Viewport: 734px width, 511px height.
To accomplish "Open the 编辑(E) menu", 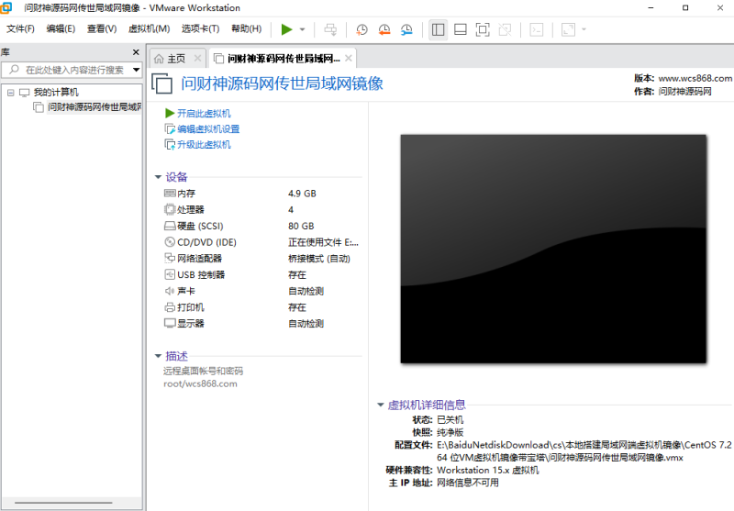I will [61, 29].
